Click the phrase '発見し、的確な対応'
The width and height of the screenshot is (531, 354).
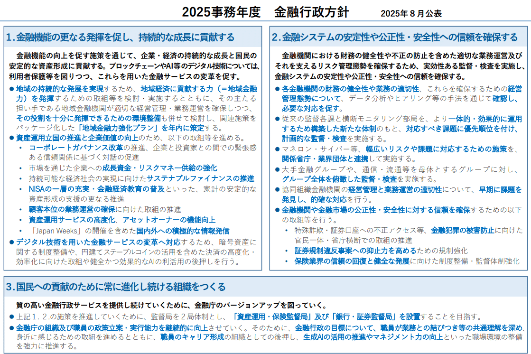(x=314, y=199)
